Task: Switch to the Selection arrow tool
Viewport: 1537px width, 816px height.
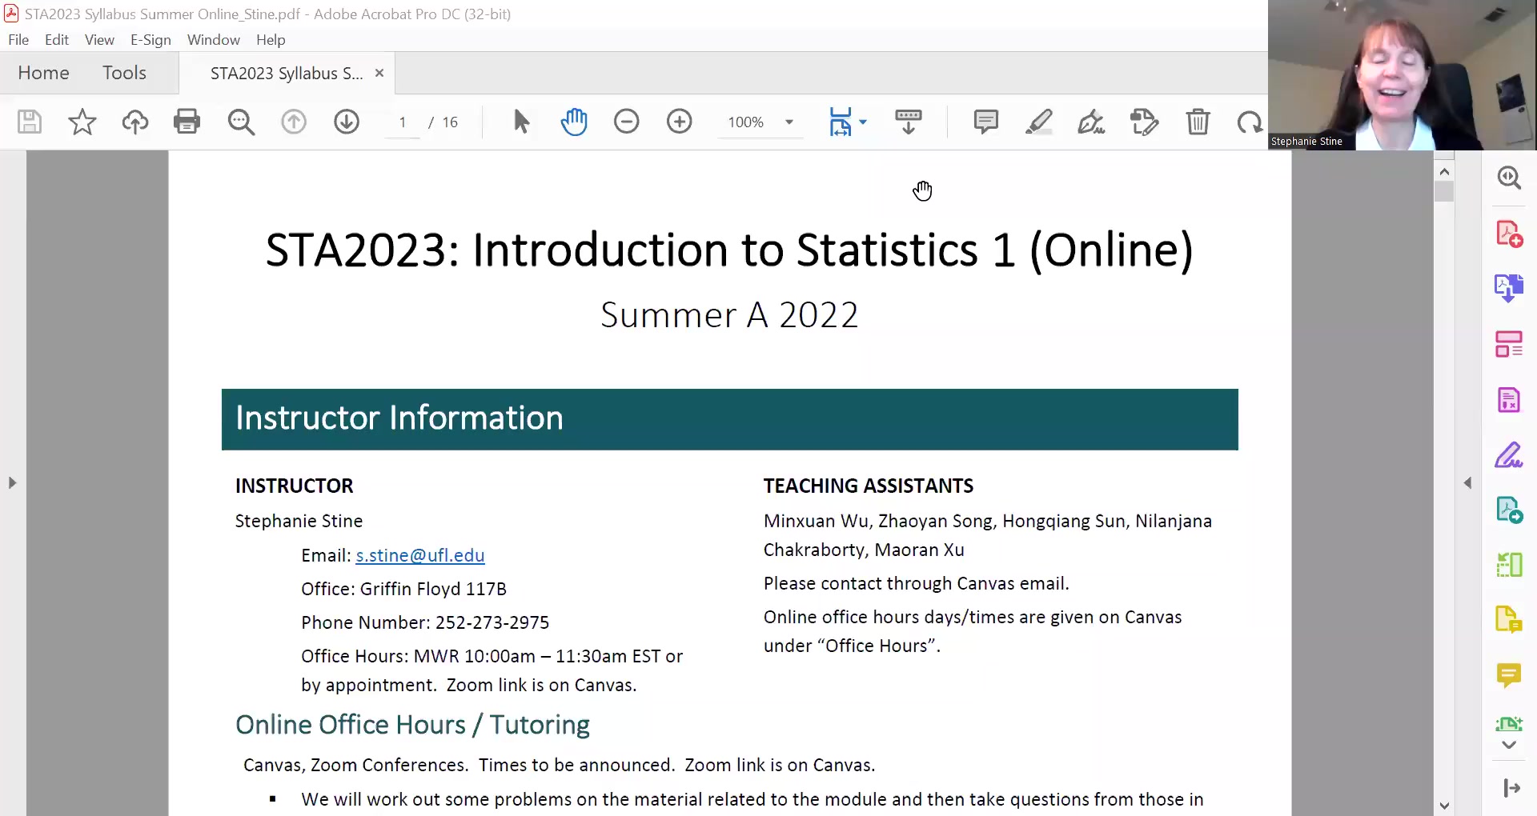Action: pos(520,122)
